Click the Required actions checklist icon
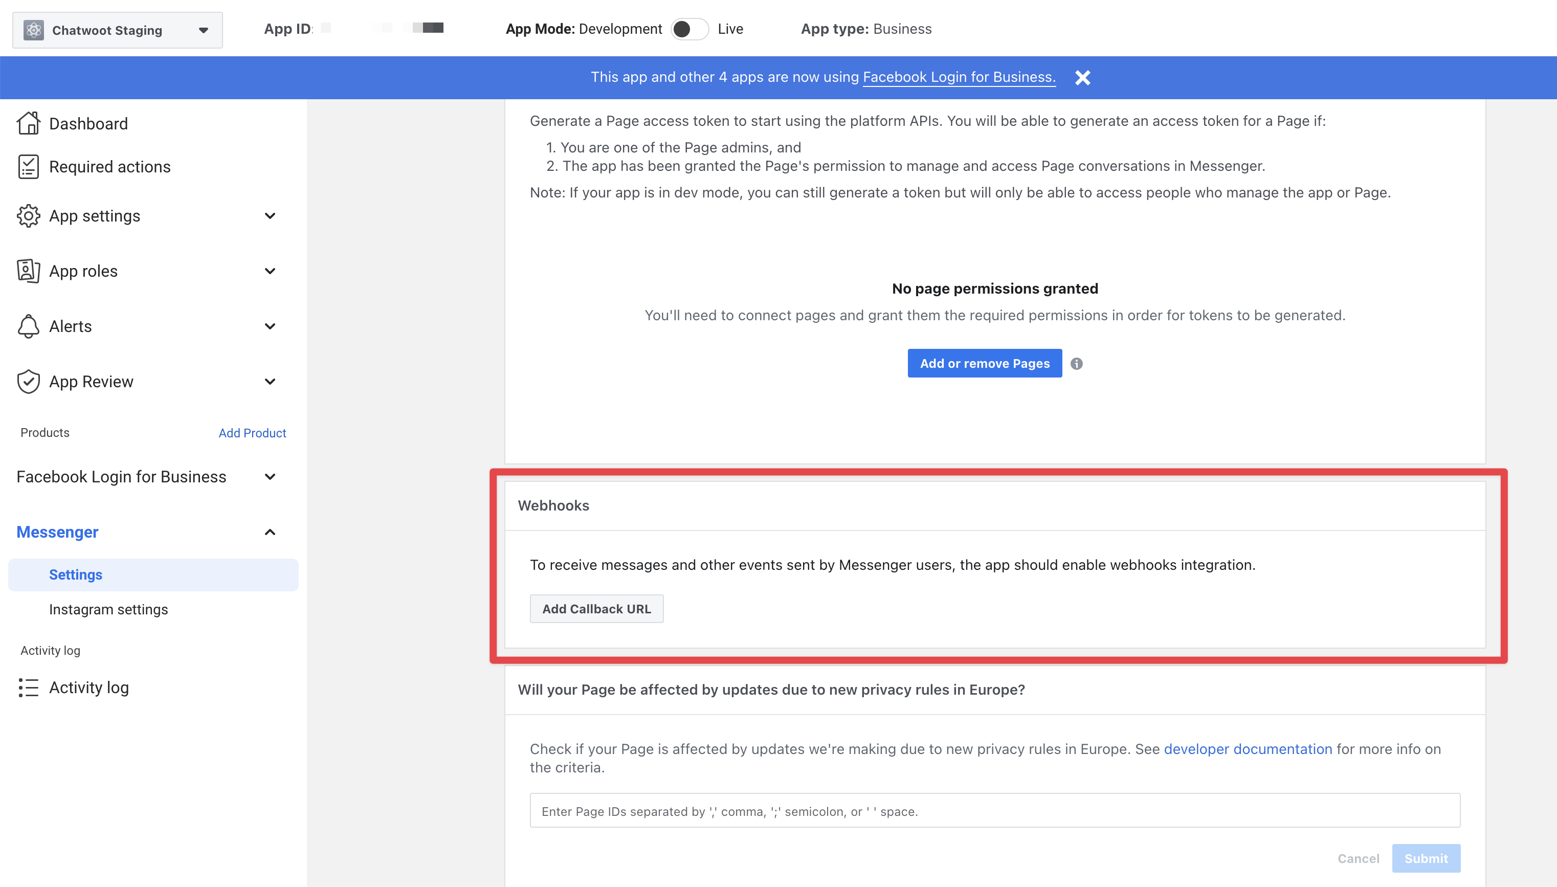1557x887 pixels. [29, 166]
